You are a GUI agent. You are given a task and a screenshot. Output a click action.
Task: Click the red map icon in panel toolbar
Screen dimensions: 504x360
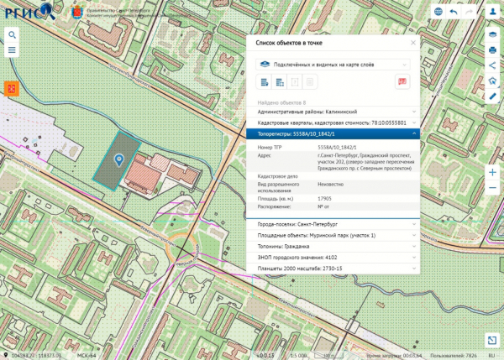click(x=402, y=81)
